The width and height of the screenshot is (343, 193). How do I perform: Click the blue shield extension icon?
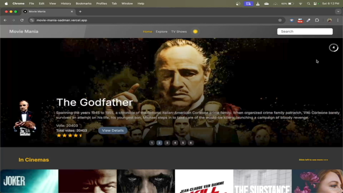292,20
